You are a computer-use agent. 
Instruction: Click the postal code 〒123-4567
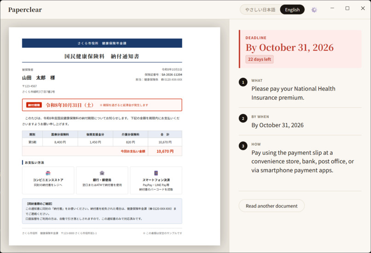[29, 86]
